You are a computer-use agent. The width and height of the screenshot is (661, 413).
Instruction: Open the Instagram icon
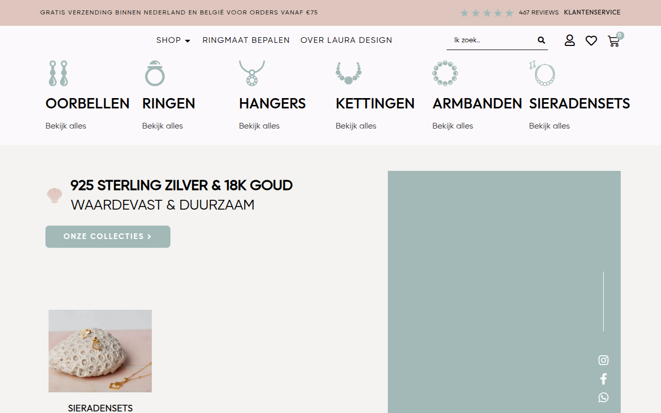click(603, 360)
